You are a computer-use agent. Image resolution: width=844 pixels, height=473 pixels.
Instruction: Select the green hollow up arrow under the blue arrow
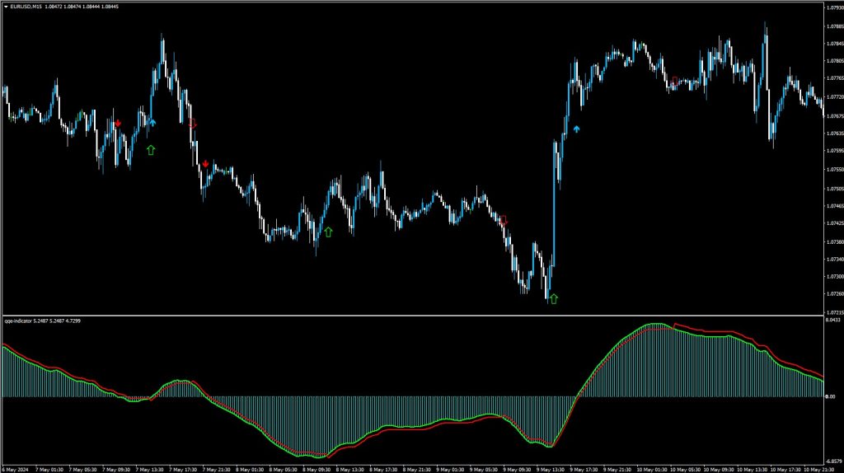tap(150, 149)
